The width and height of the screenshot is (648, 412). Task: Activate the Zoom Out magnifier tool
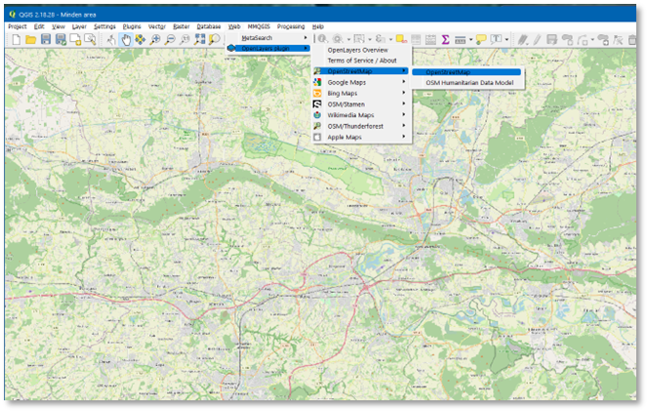170,39
